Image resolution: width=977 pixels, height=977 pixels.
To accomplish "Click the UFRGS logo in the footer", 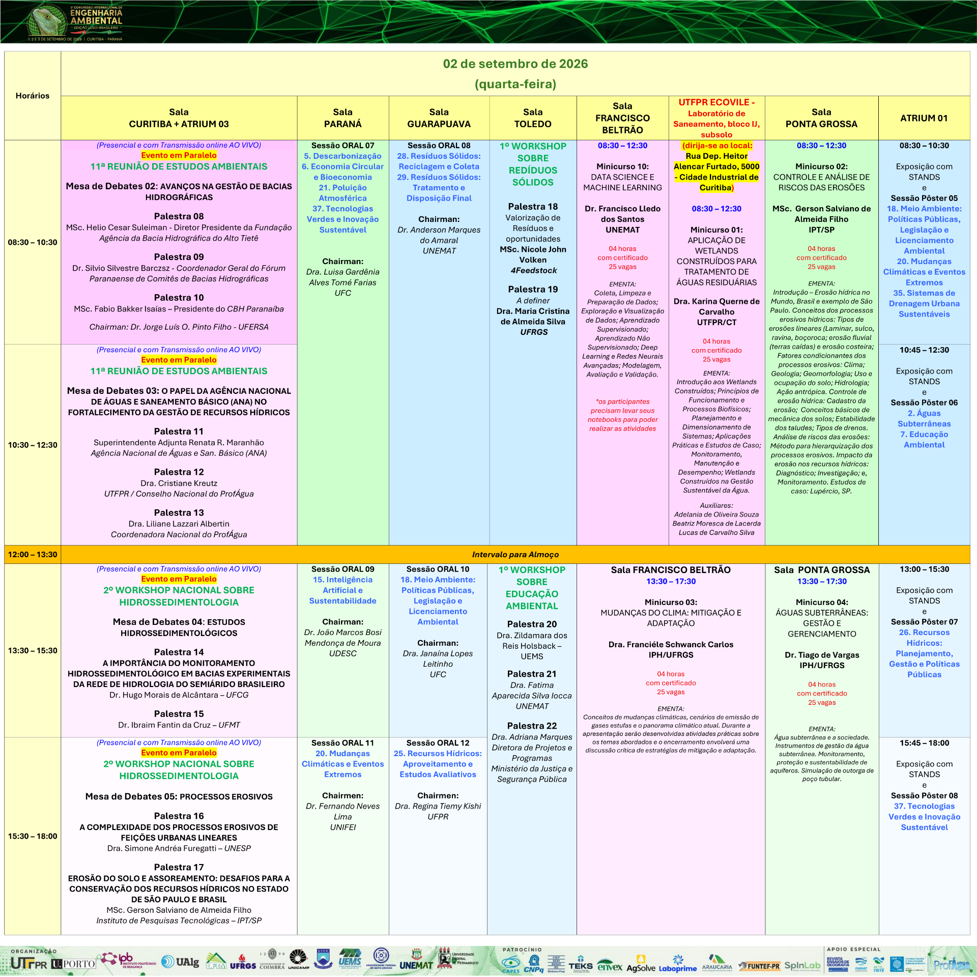I will point(243,962).
